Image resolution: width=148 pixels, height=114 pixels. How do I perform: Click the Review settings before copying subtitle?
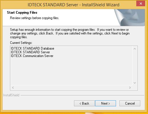click(x=35, y=18)
